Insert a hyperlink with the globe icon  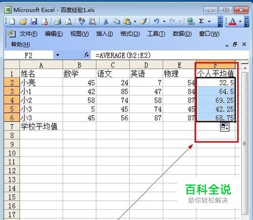pos(191,22)
